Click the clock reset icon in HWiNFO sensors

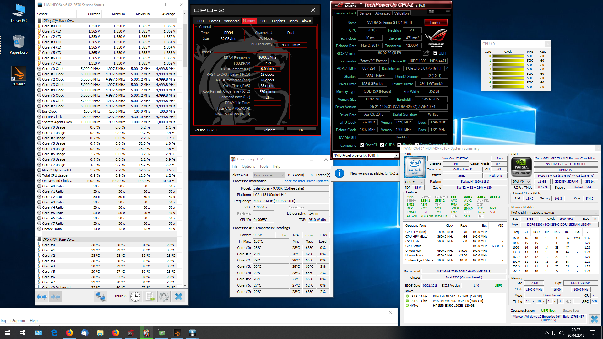pos(135,297)
